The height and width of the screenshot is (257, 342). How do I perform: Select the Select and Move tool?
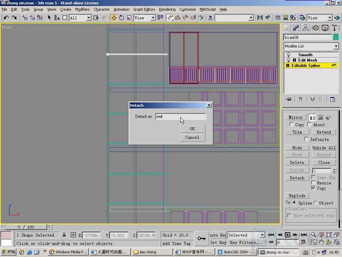coord(114,17)
